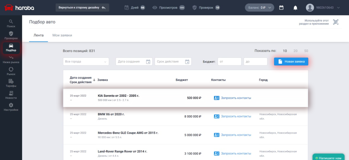Click contact card icon in Land-Rover row

click(x=216, y=153)
